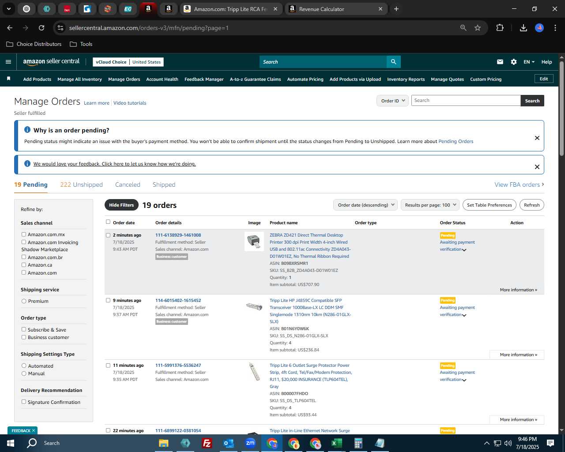Open Results per page dropdown
This screenshot has width=565, height=452.
coord(430,205)
